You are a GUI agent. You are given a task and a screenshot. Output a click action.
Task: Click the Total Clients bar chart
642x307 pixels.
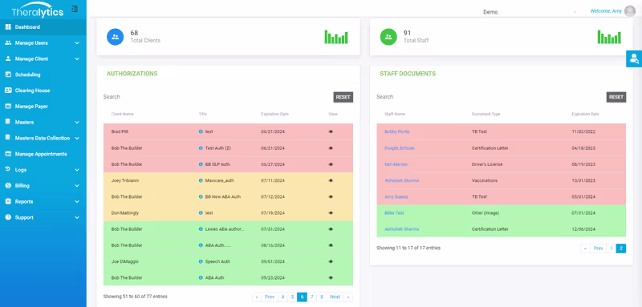pyautogui.click(x=336, y=37)
